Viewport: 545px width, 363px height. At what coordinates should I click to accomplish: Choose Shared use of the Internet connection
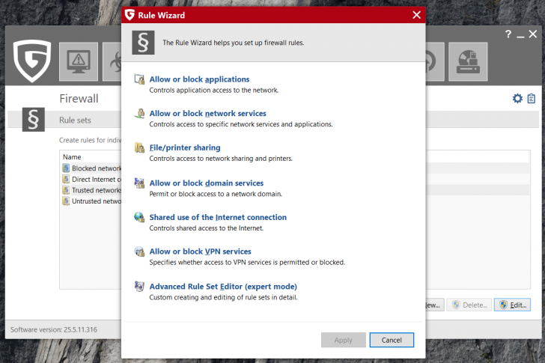(x=218, y=217)
